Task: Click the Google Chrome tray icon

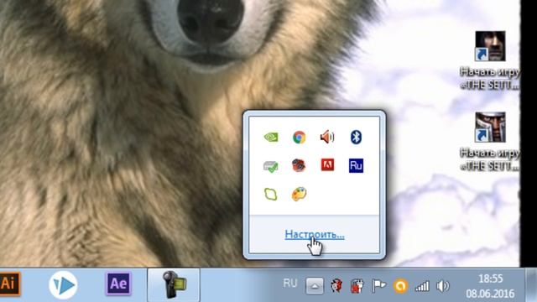Action: pyautogui.click(x=299, y=138)
